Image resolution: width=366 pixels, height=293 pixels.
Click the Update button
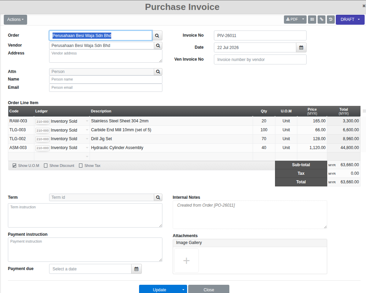point(159,290)
